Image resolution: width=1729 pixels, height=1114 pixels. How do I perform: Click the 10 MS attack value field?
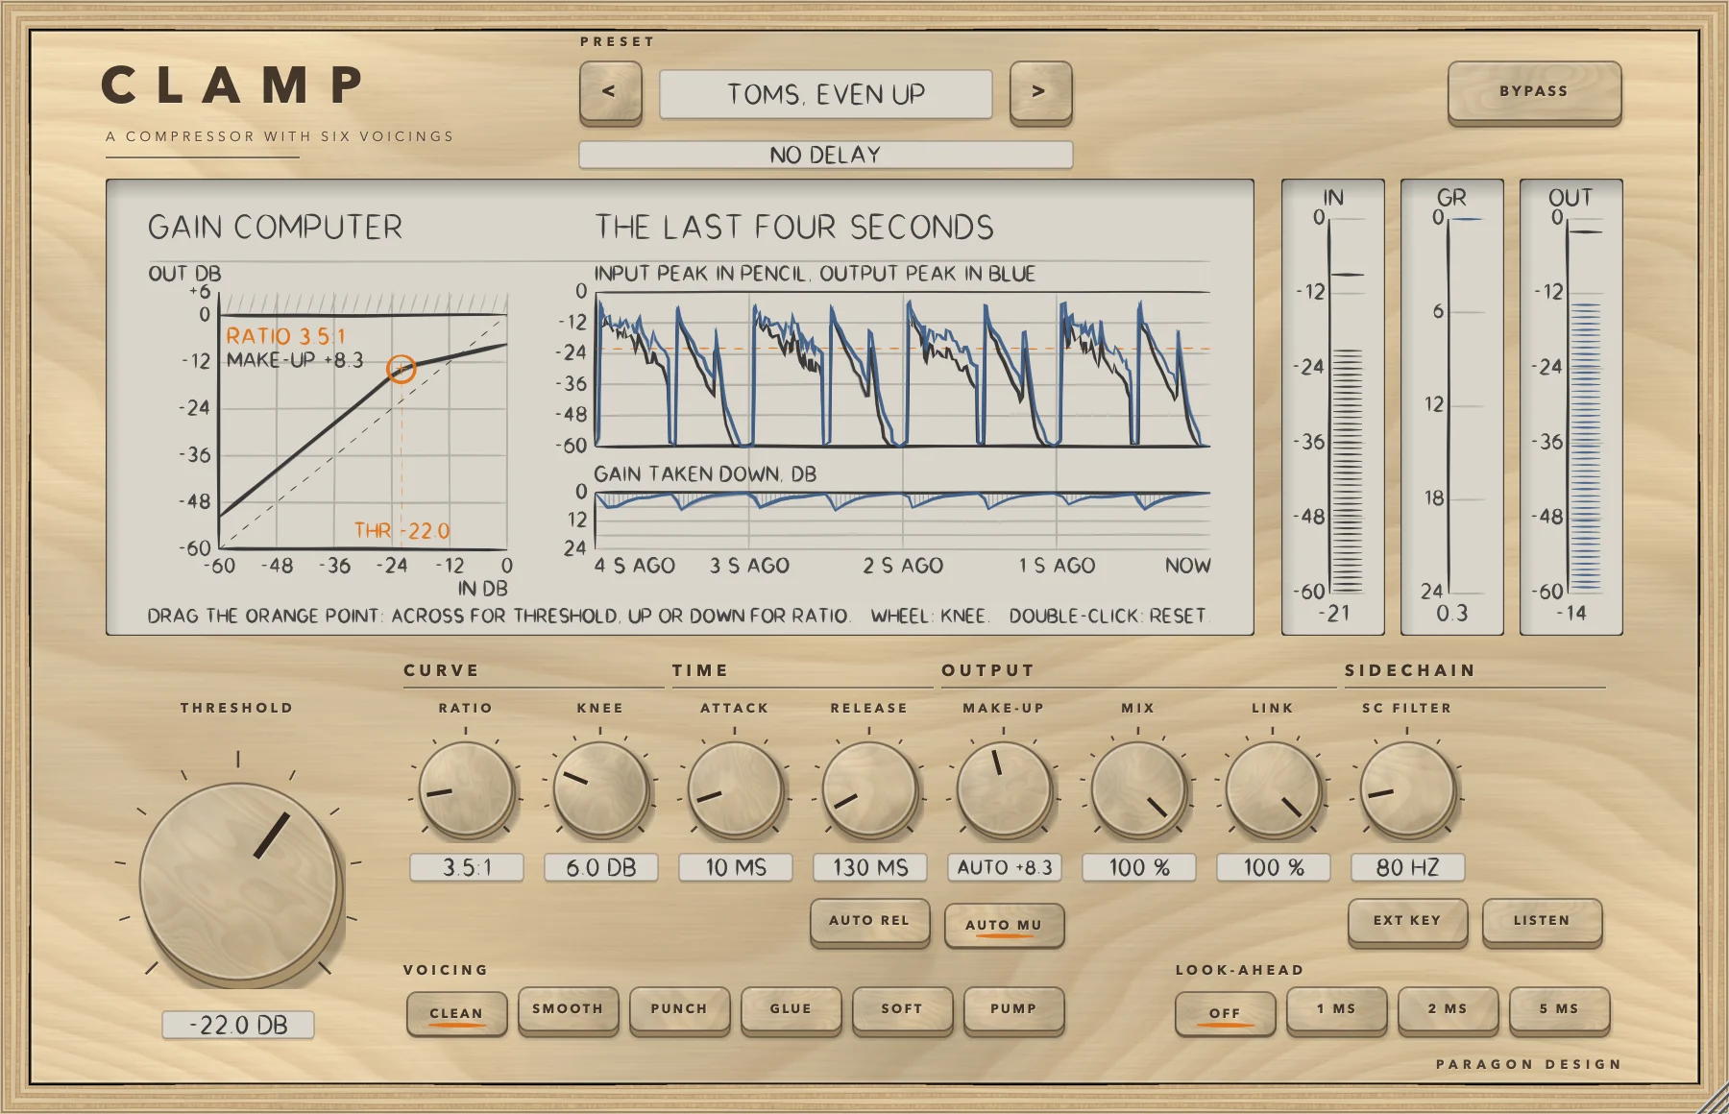pos(736,867)
